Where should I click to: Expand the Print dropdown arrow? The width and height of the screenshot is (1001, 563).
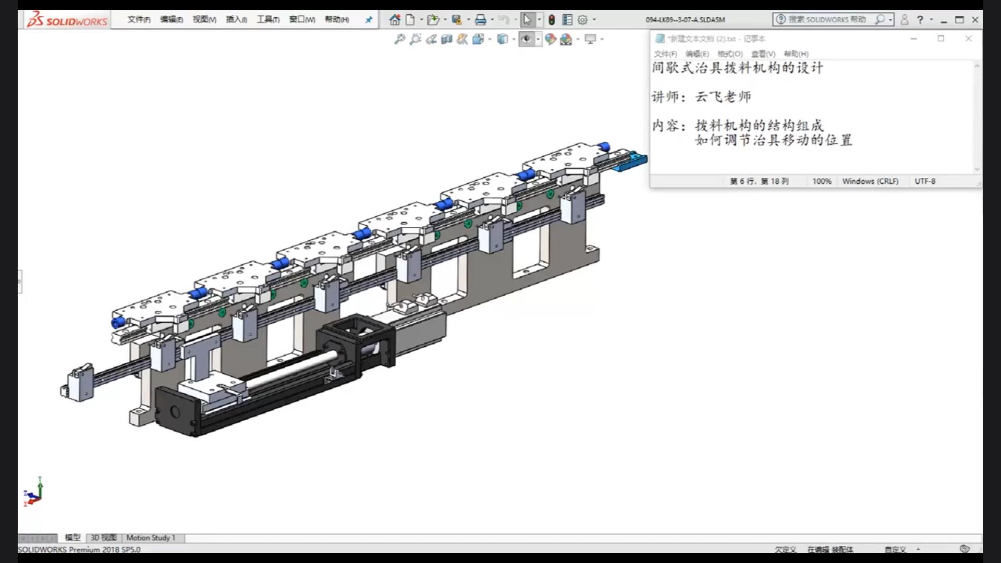(x=492, y=20)
